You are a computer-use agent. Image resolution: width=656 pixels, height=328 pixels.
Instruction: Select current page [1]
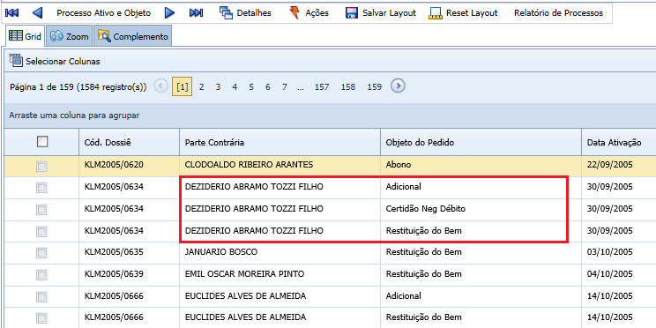[182, 87]
